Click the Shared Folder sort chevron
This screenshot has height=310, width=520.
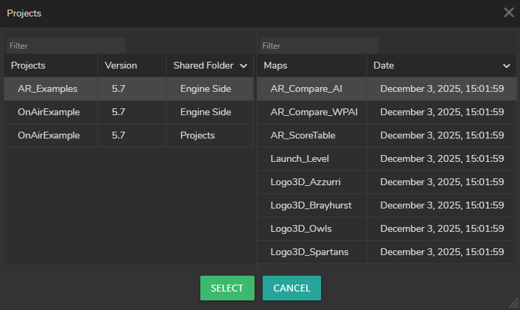point(243,66)
